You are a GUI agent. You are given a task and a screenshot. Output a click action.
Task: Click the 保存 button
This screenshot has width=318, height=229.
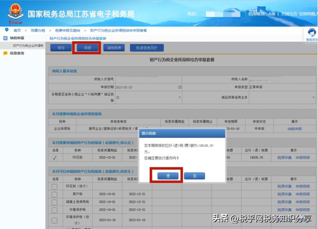(x=61, y=48)
